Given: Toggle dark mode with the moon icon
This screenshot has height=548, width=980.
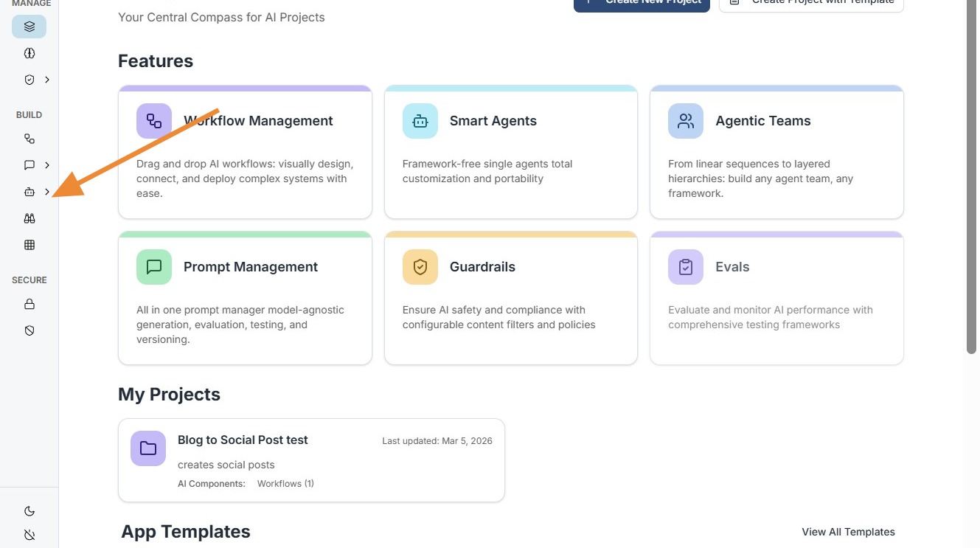Looking at the screenshot, I should [29, 511].
